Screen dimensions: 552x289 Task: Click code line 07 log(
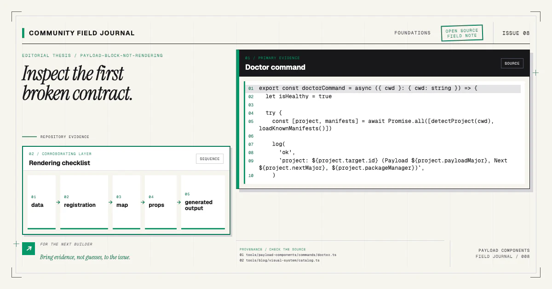click(279, 144)
